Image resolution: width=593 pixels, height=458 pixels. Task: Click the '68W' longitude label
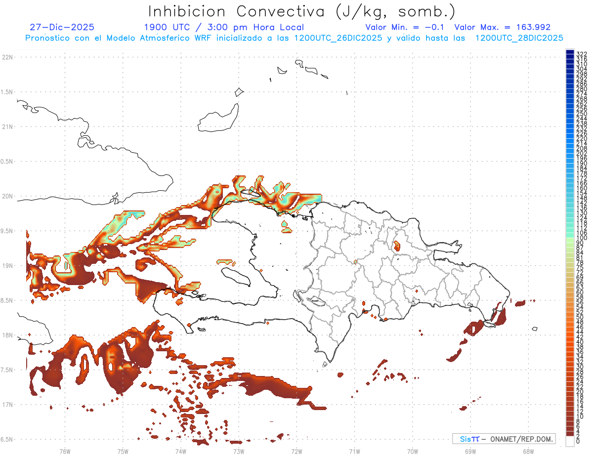pos(528,451)
